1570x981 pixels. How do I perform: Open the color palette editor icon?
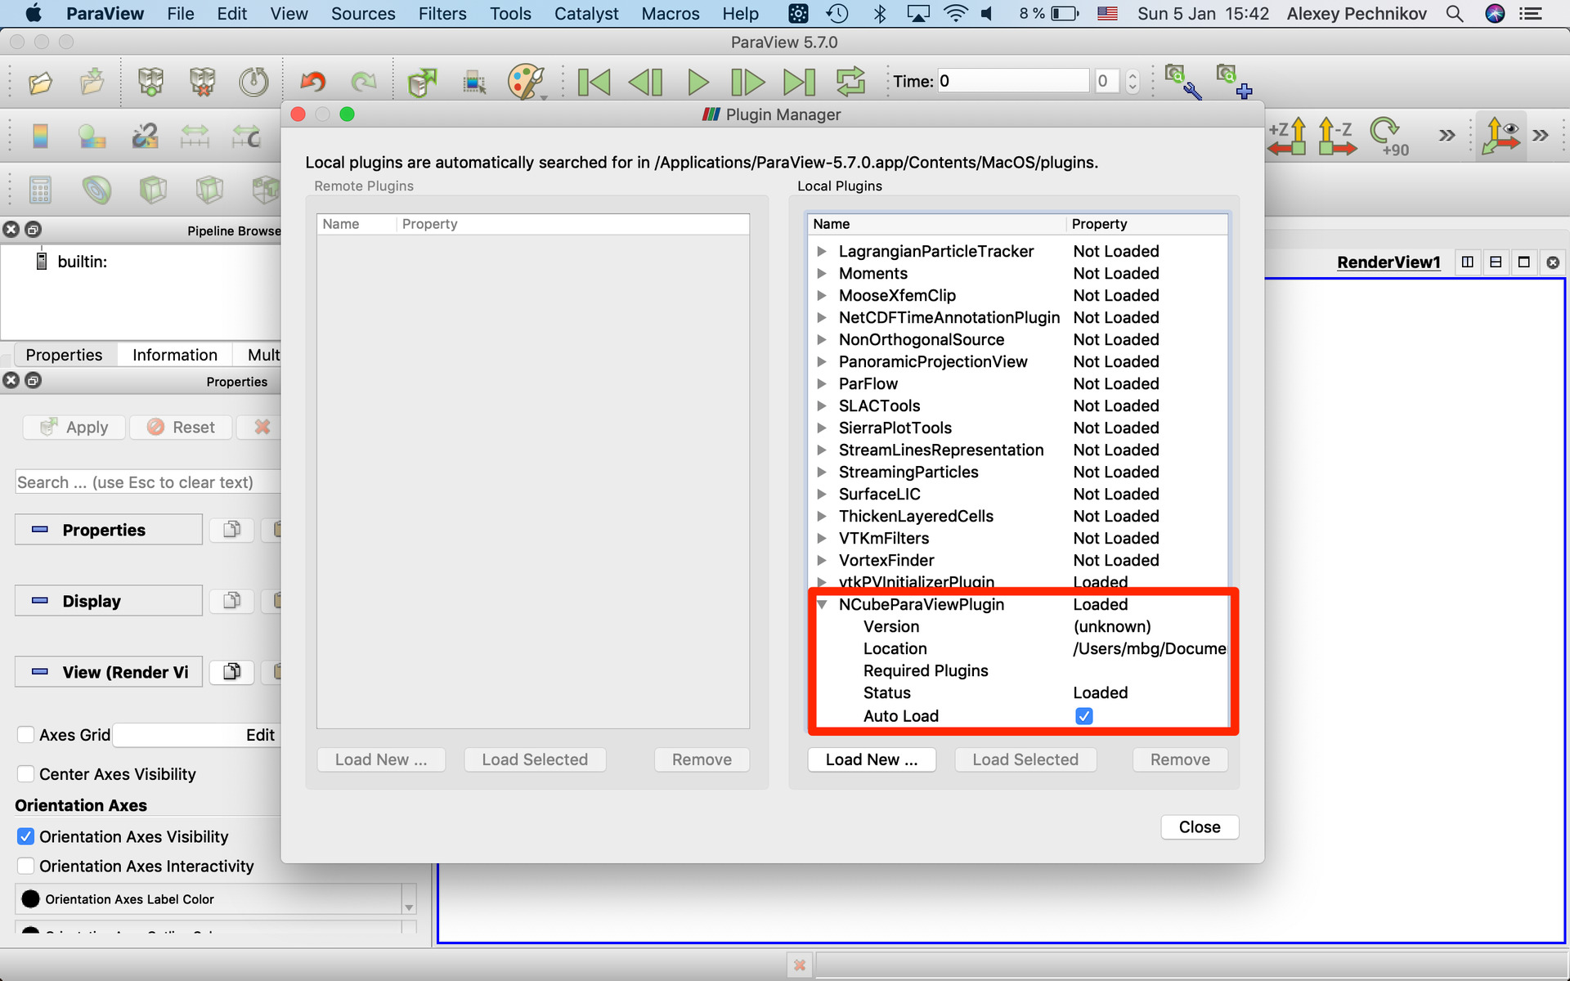(x=525, y=82)
